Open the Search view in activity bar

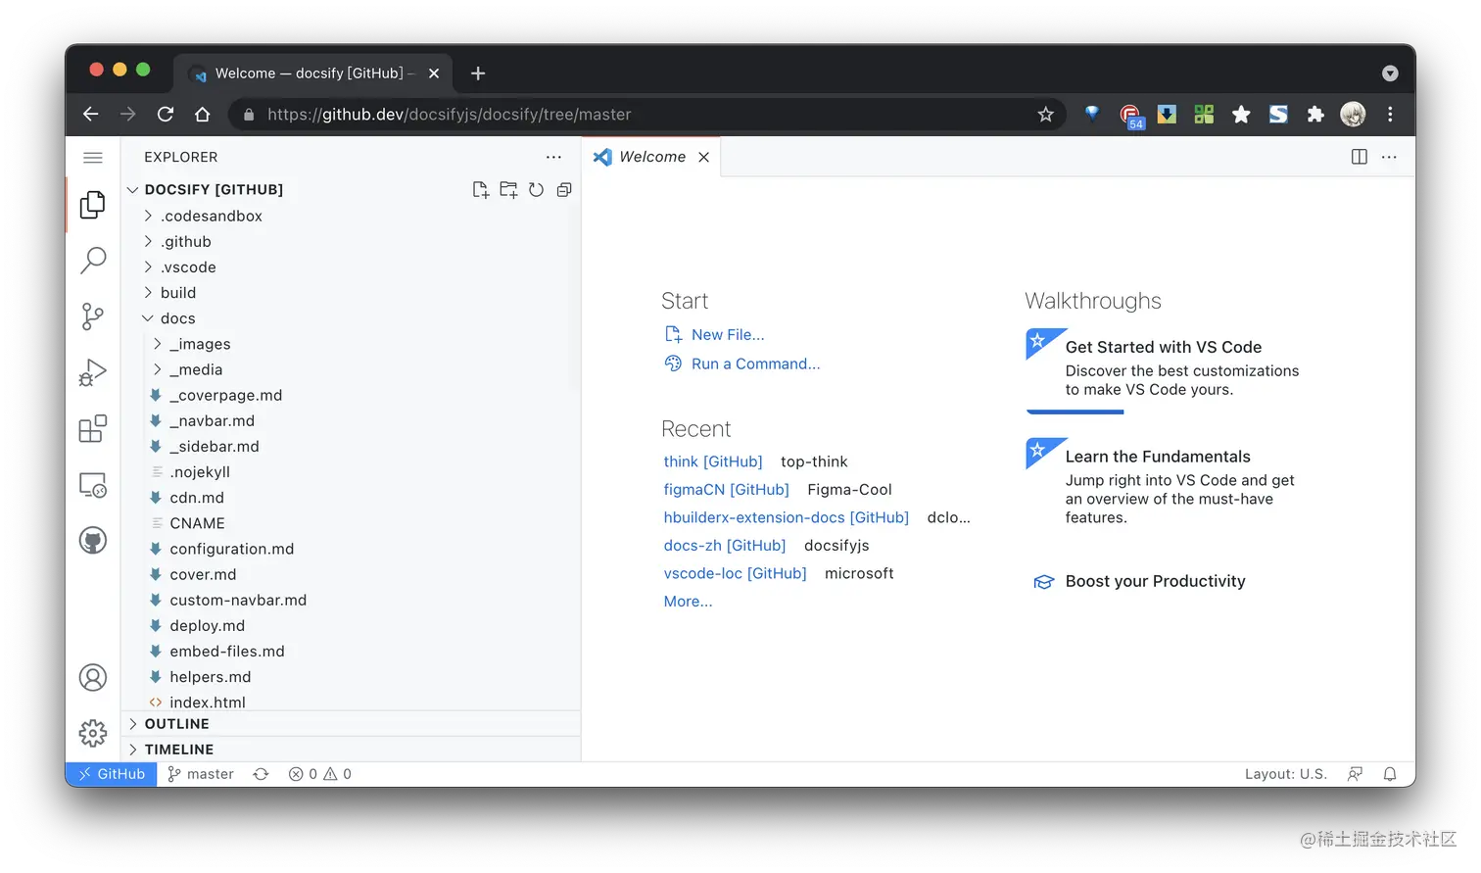click(x=93, y=260)
